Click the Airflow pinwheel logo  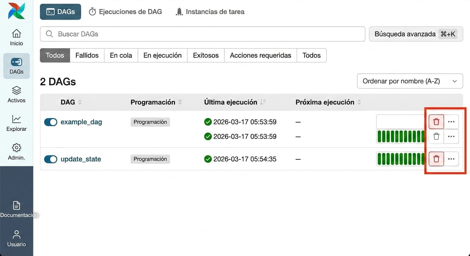click(16, 10)
